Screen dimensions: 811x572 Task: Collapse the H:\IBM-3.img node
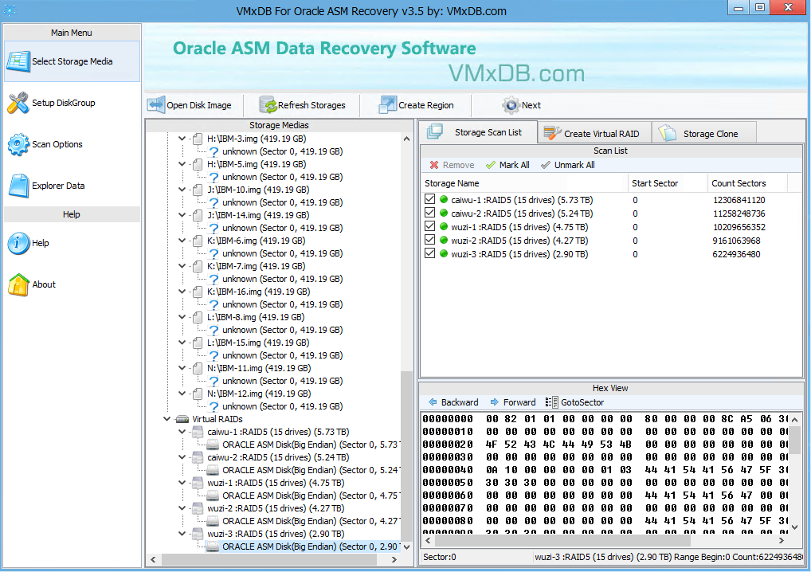(182, 139)
